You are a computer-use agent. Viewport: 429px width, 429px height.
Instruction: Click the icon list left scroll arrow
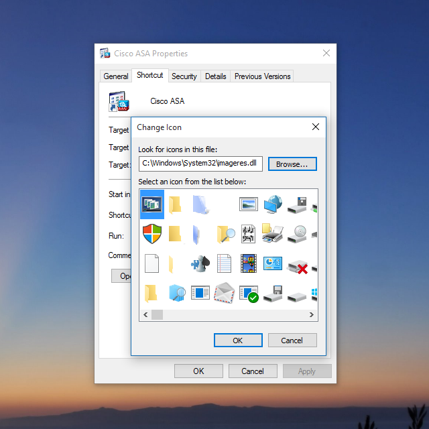click(145, 314)
